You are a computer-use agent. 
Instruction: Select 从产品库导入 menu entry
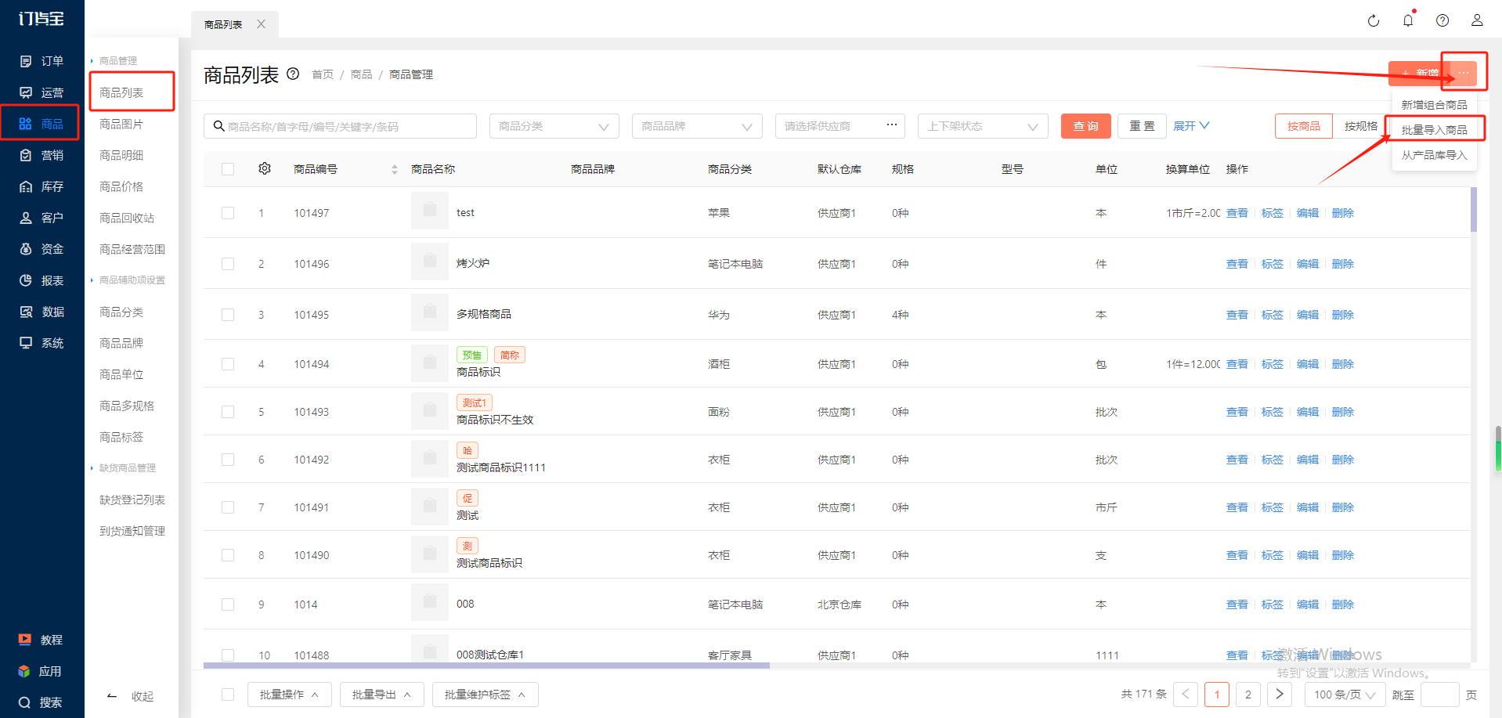(1434, 155)
